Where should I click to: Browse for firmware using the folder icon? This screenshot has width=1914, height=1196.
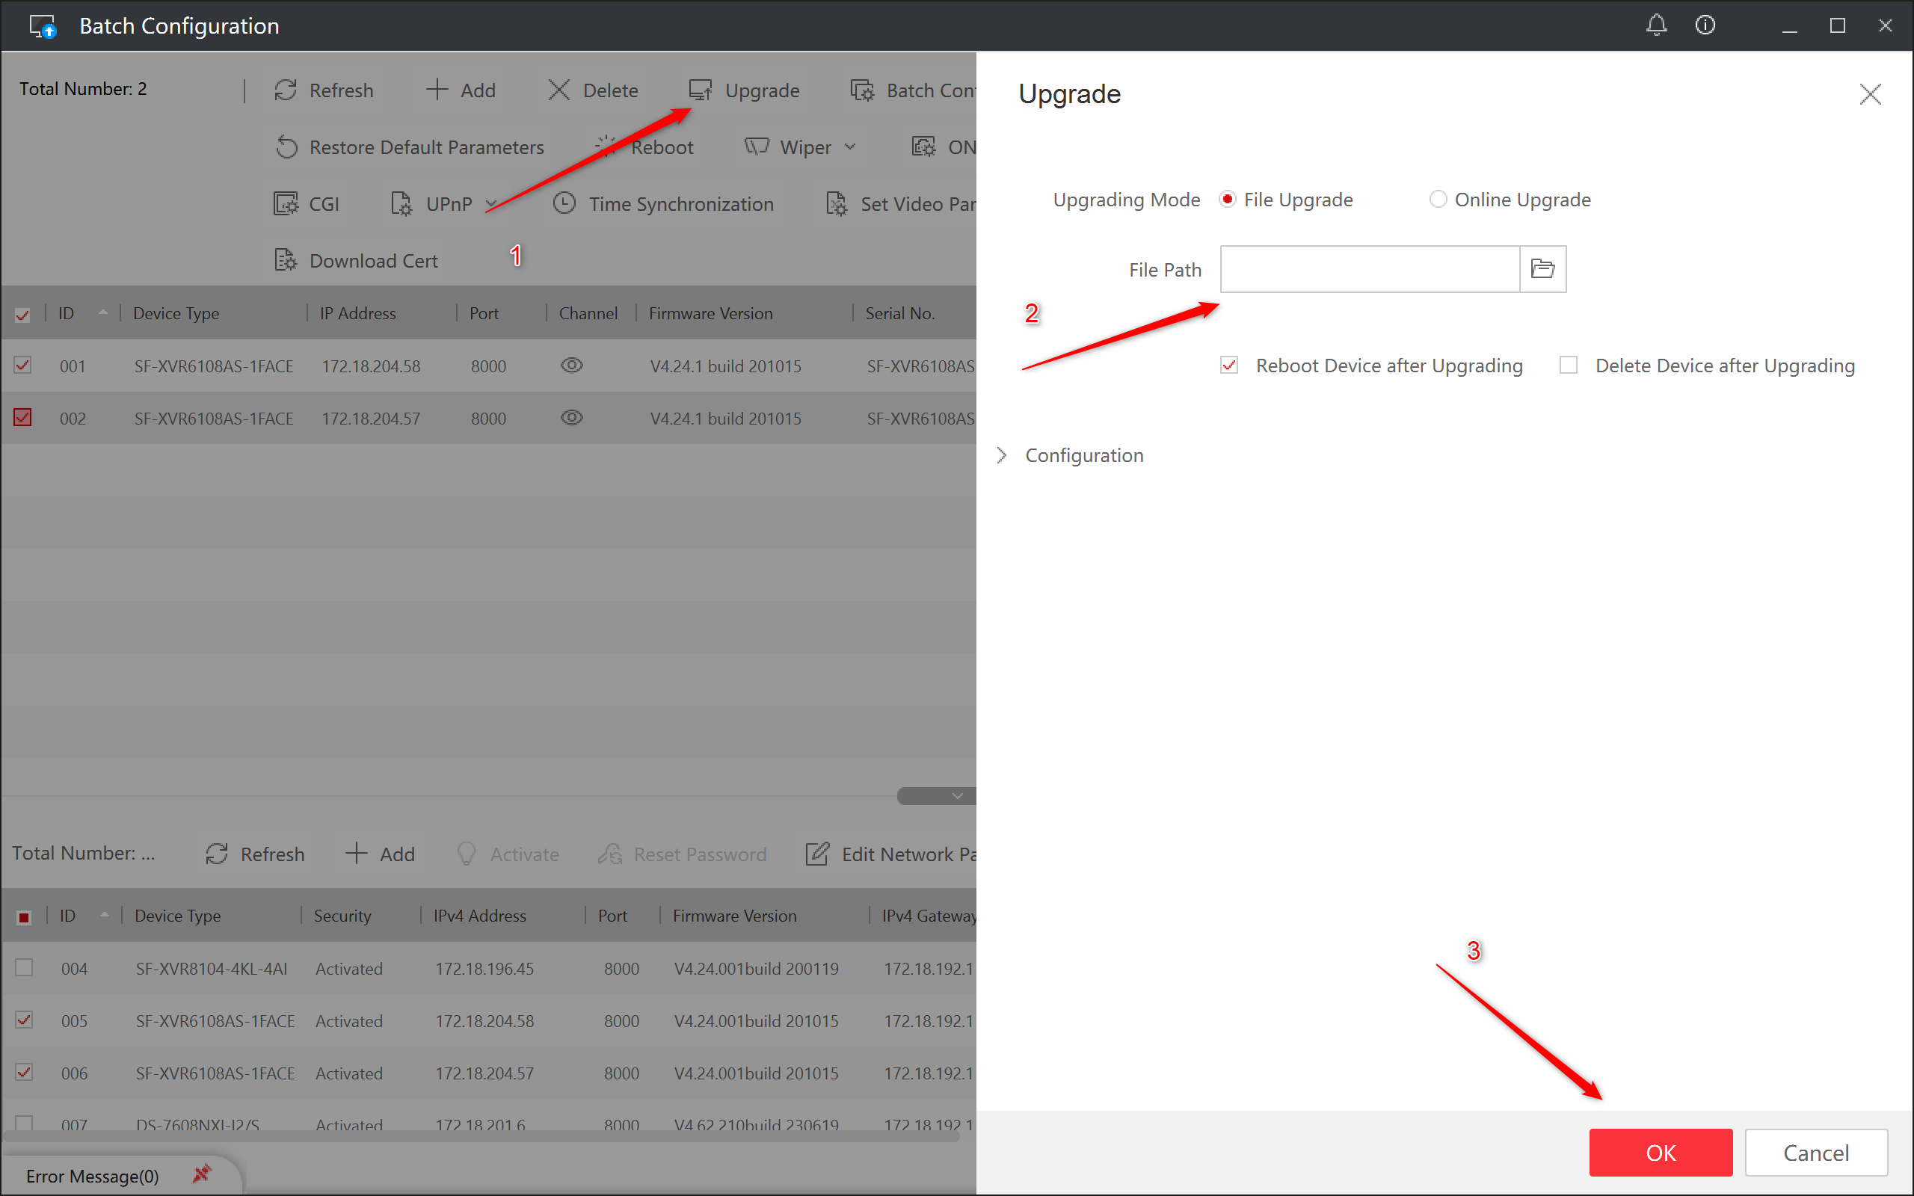tap(1542, 269)
